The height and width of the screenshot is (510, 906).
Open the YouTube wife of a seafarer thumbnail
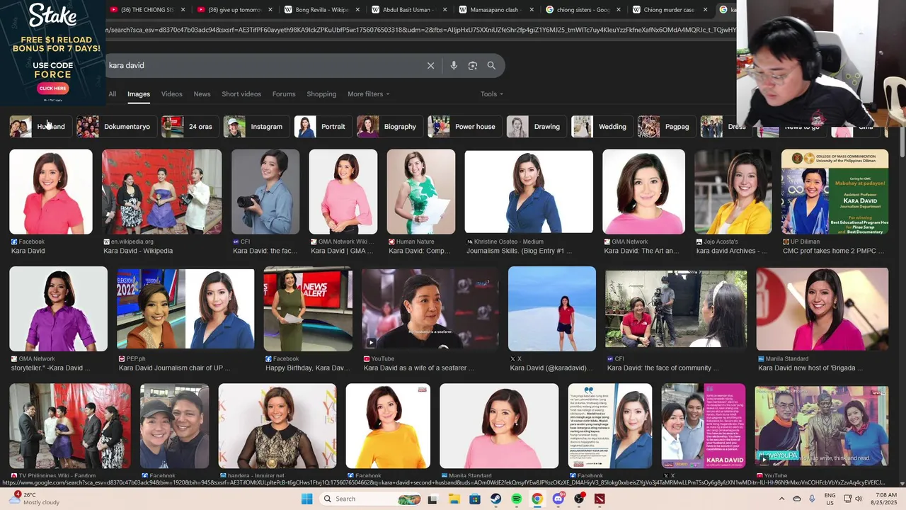430,309
